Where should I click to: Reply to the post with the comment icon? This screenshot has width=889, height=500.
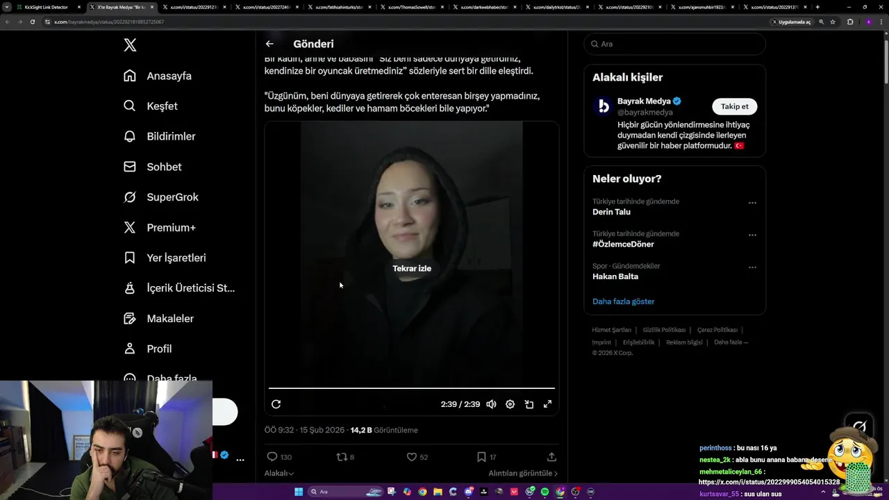272,457
